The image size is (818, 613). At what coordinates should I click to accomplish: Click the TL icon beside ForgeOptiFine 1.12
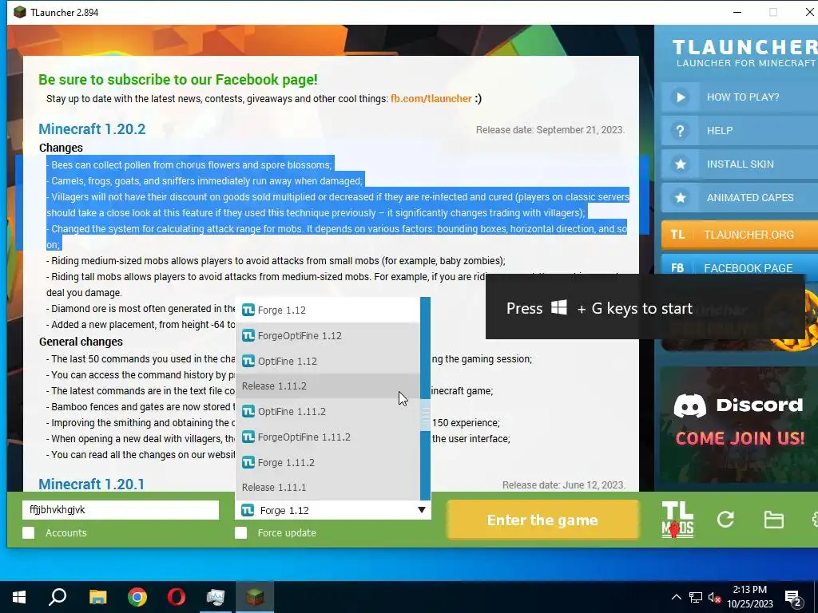tap(248, 336)
